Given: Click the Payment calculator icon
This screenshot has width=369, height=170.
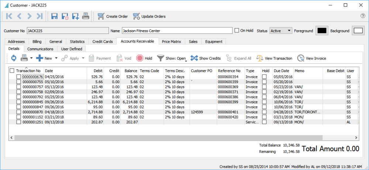Looking at the screenshot, I should coord(91,58).
